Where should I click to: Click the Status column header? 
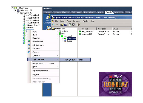point(121,29)
